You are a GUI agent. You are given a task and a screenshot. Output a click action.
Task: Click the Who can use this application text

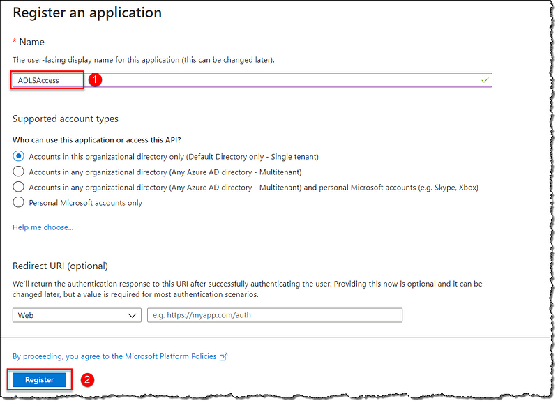click(x=92, y=140)
